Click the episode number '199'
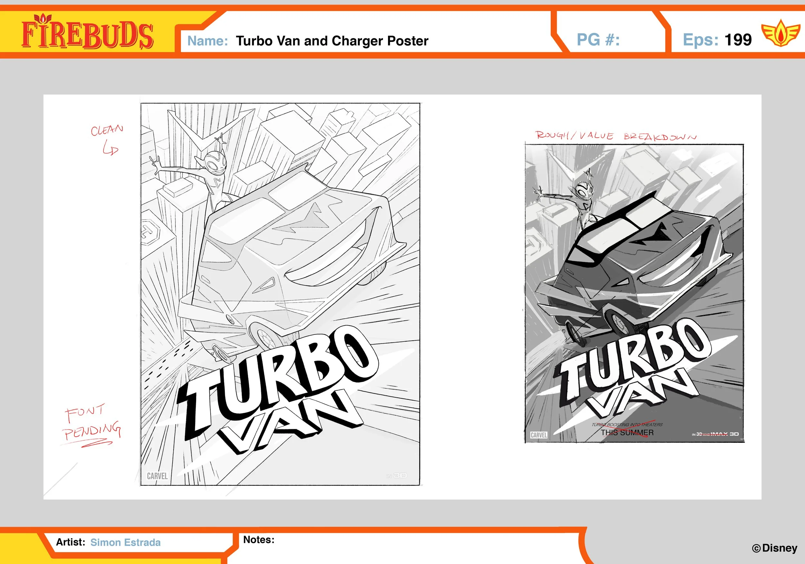 (738, 40)
